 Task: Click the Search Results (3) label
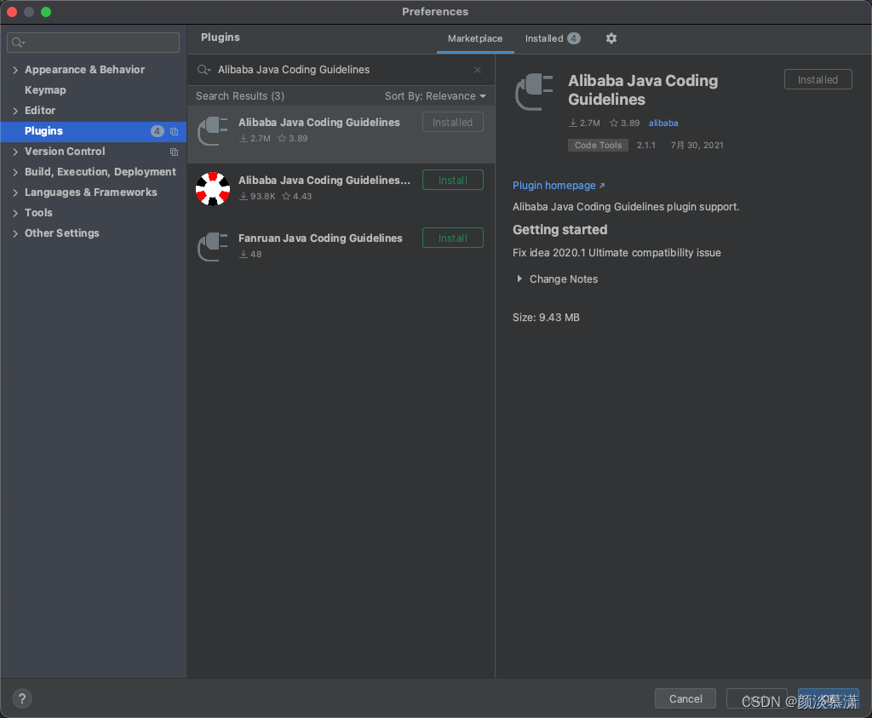tap(239, 95)
